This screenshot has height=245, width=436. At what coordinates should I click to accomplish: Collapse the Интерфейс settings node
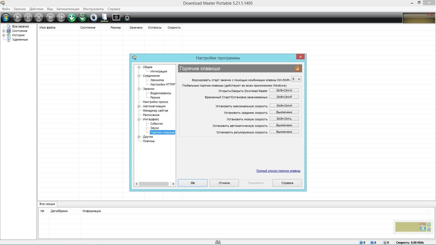pos(139,119)
